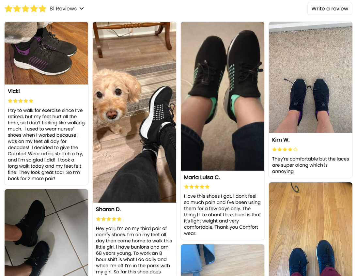
Task: Open Sharon D.'s photo with the dog
Action: click(134, 112)
